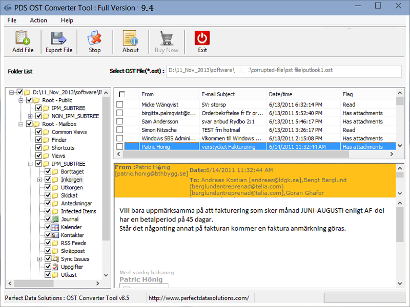Open the File menu

12,20
